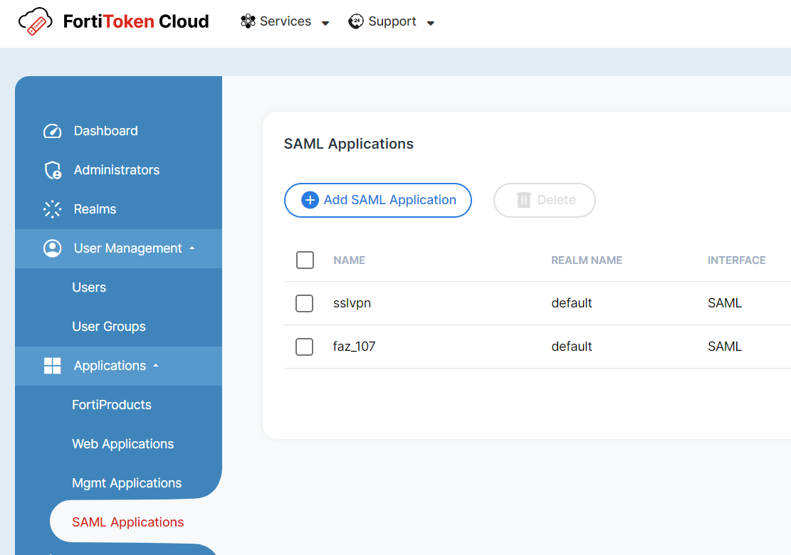Open the FortiProducts page
Screen dimensions: 791x555
click(x=112, y=404)
